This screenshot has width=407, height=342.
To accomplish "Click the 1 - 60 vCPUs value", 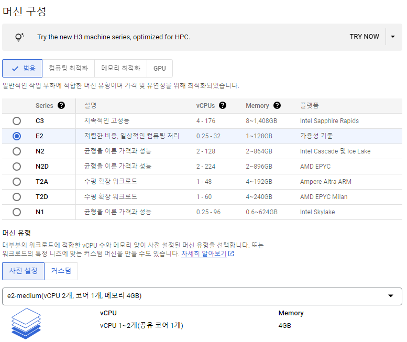I will 204,197.
